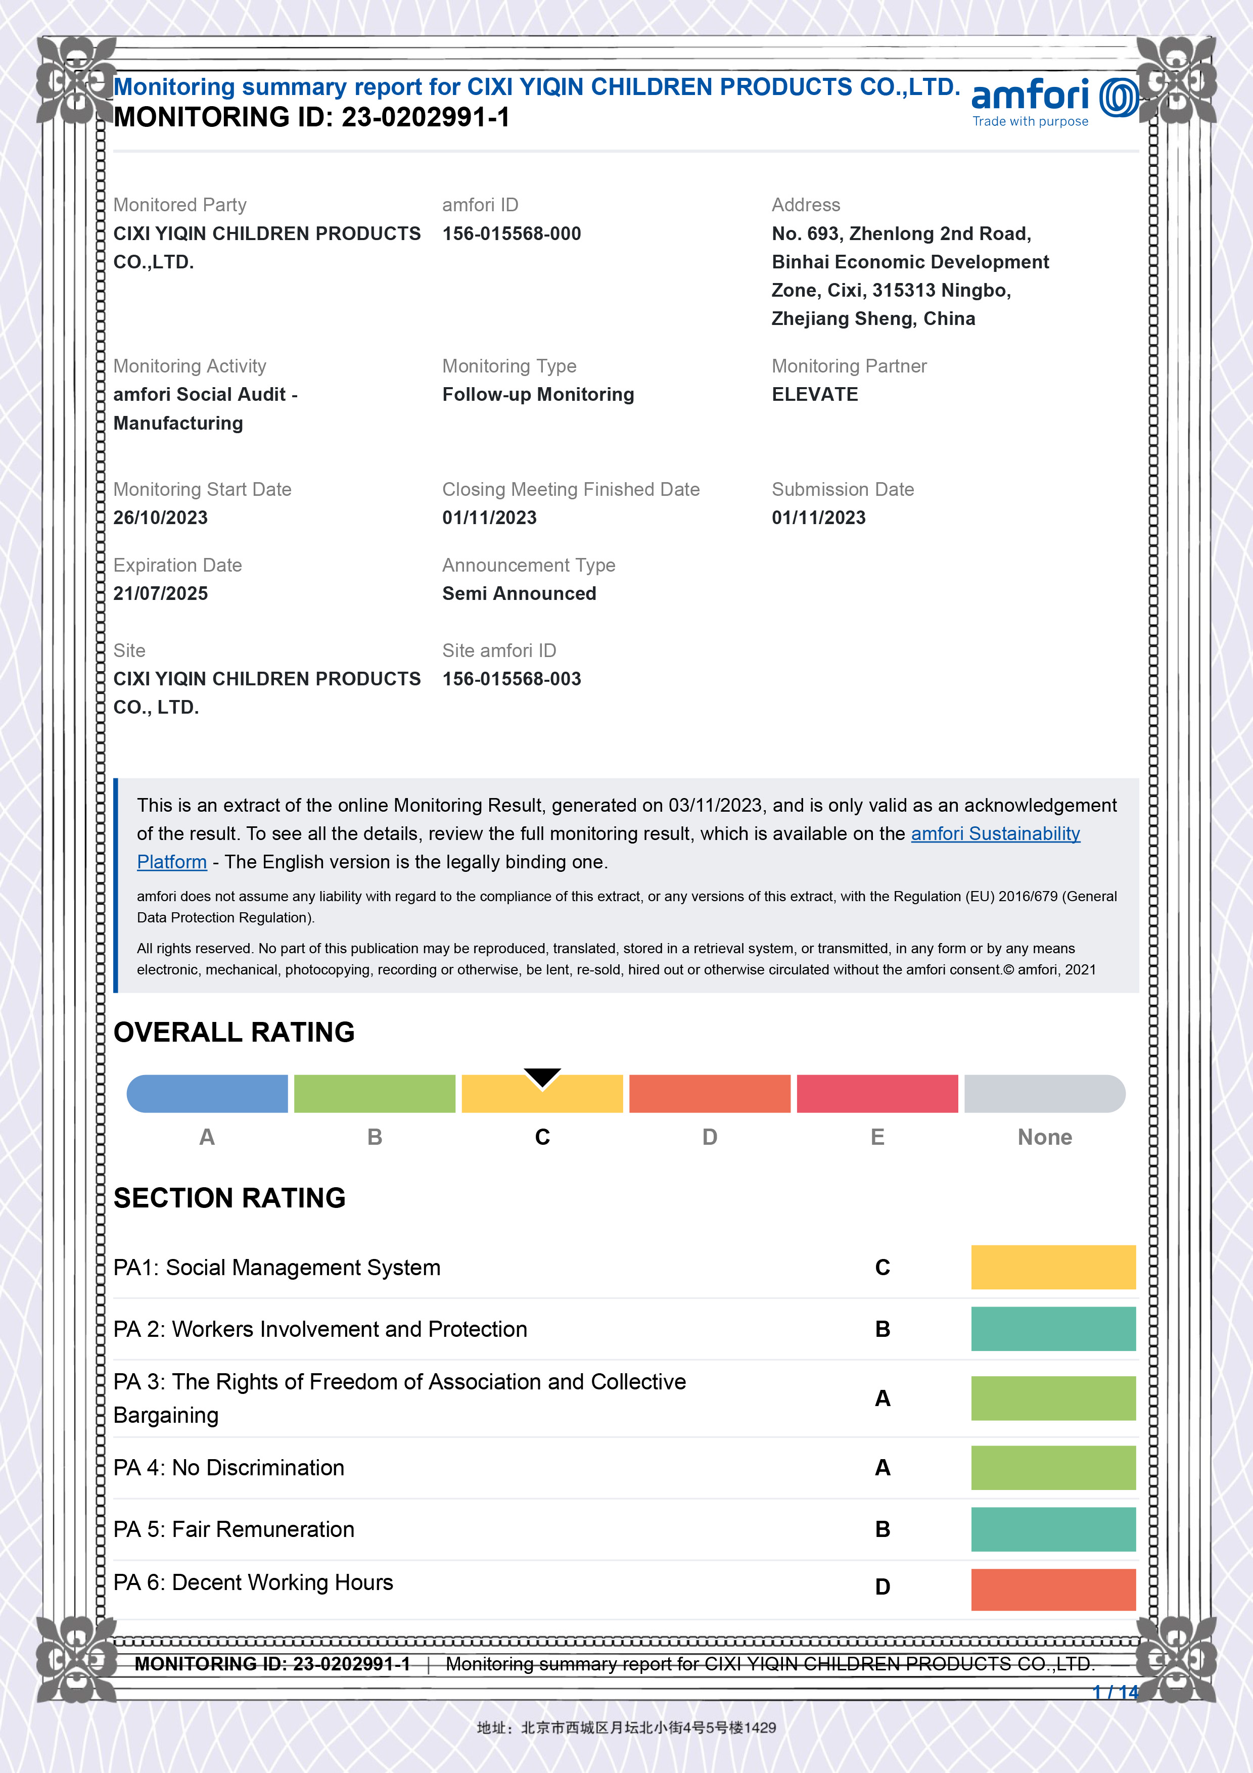Click the green swatch for PA 3 row
The image size is (1253, 1773).
tap(1053, 1398)
